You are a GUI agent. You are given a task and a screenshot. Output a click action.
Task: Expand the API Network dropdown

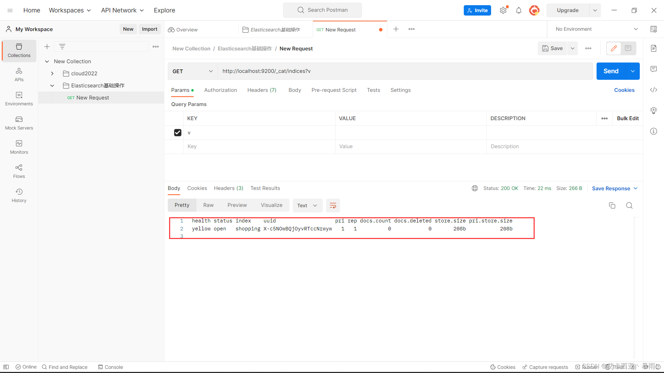click(122, 10)
